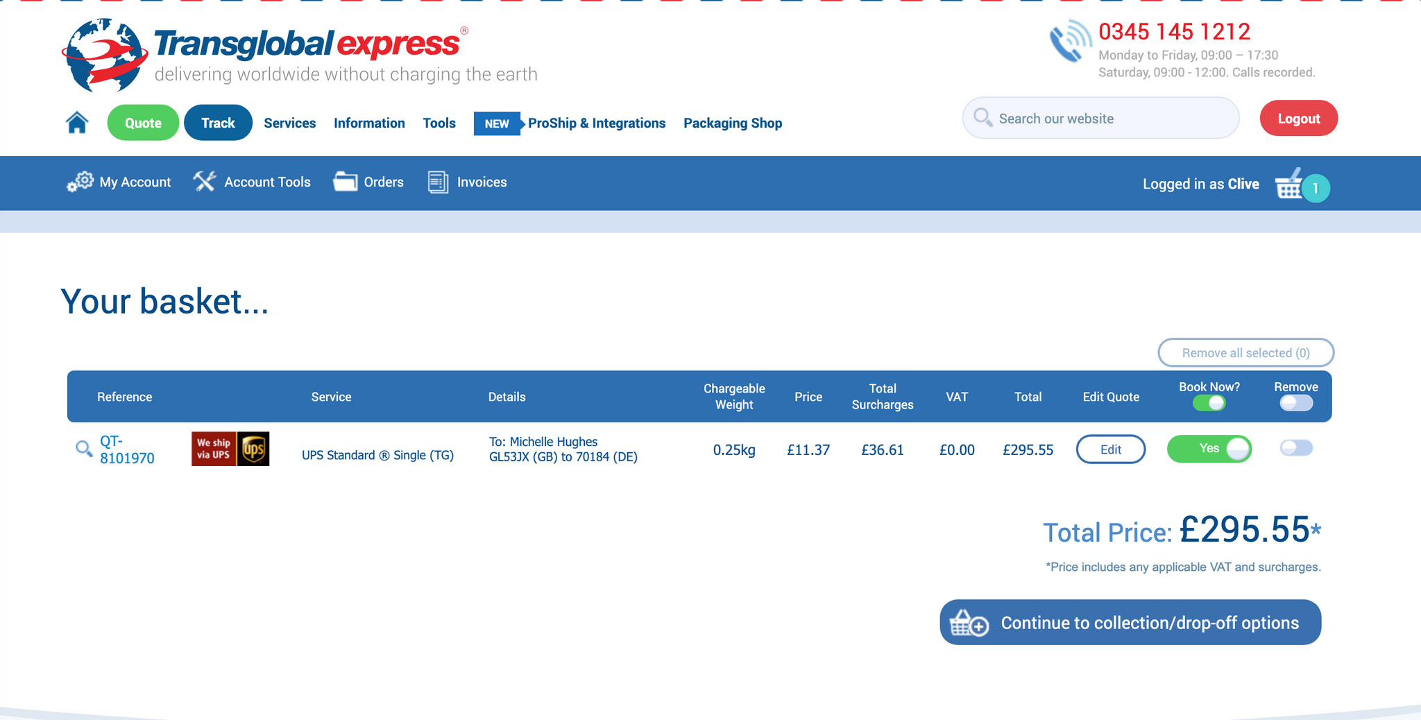Image resolution: width=1421 pixels, height=720 pixels.
Task: Click the My Account gears icon
Action: pyautogui.click(x=80, y=182)
